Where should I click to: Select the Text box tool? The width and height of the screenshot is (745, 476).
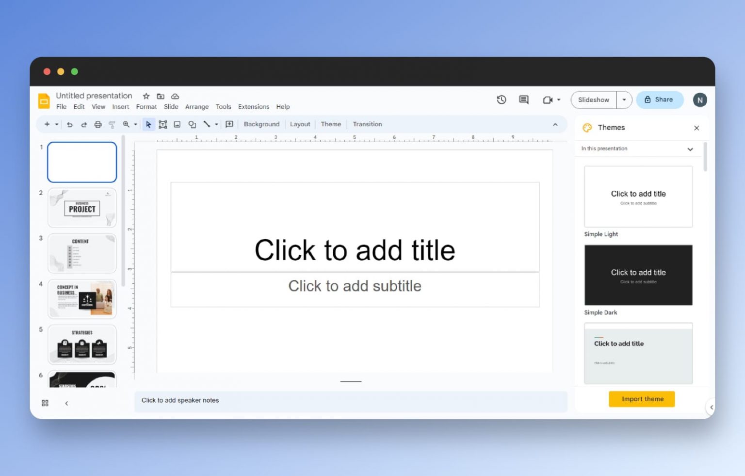point(163,124)
